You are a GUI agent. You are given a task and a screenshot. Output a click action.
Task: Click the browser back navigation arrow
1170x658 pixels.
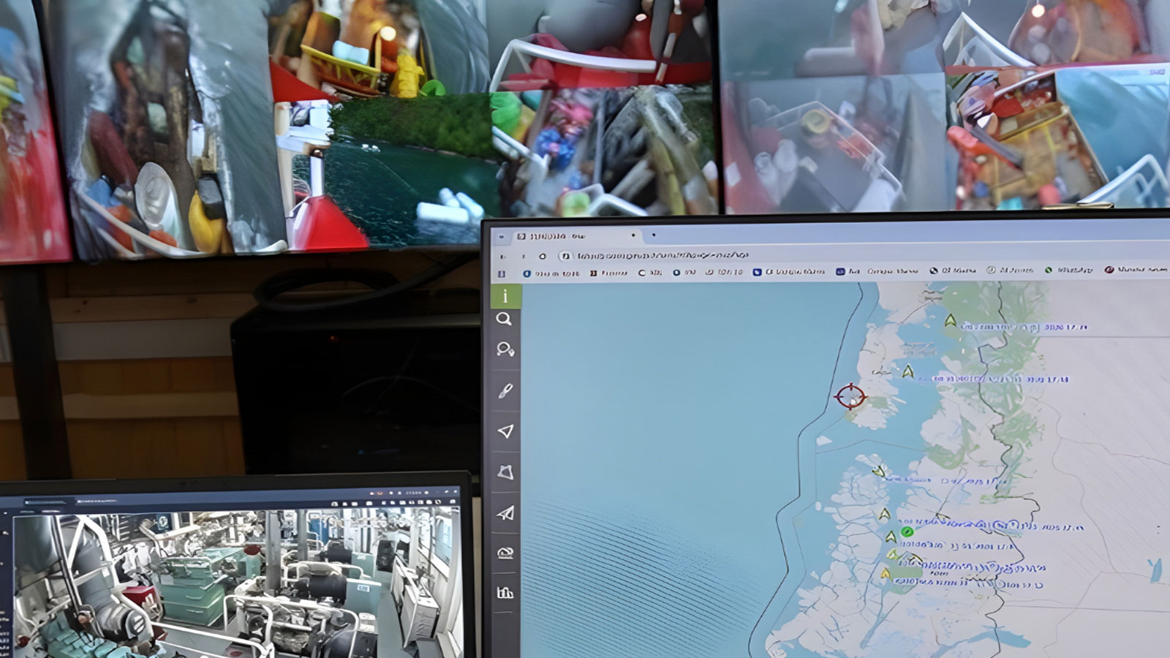502,256
